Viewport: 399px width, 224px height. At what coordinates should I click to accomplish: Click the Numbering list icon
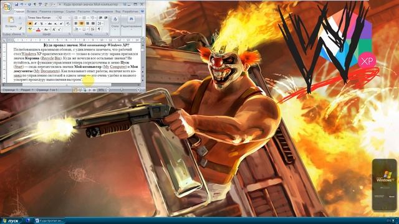coord(84,17)
